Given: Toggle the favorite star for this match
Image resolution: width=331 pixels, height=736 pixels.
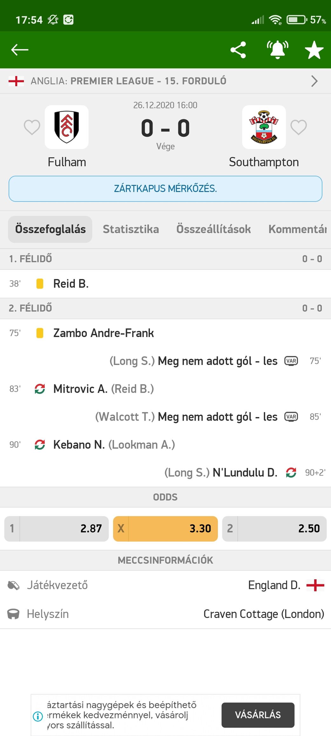Looking at the screenshot, I should (314, 50).
